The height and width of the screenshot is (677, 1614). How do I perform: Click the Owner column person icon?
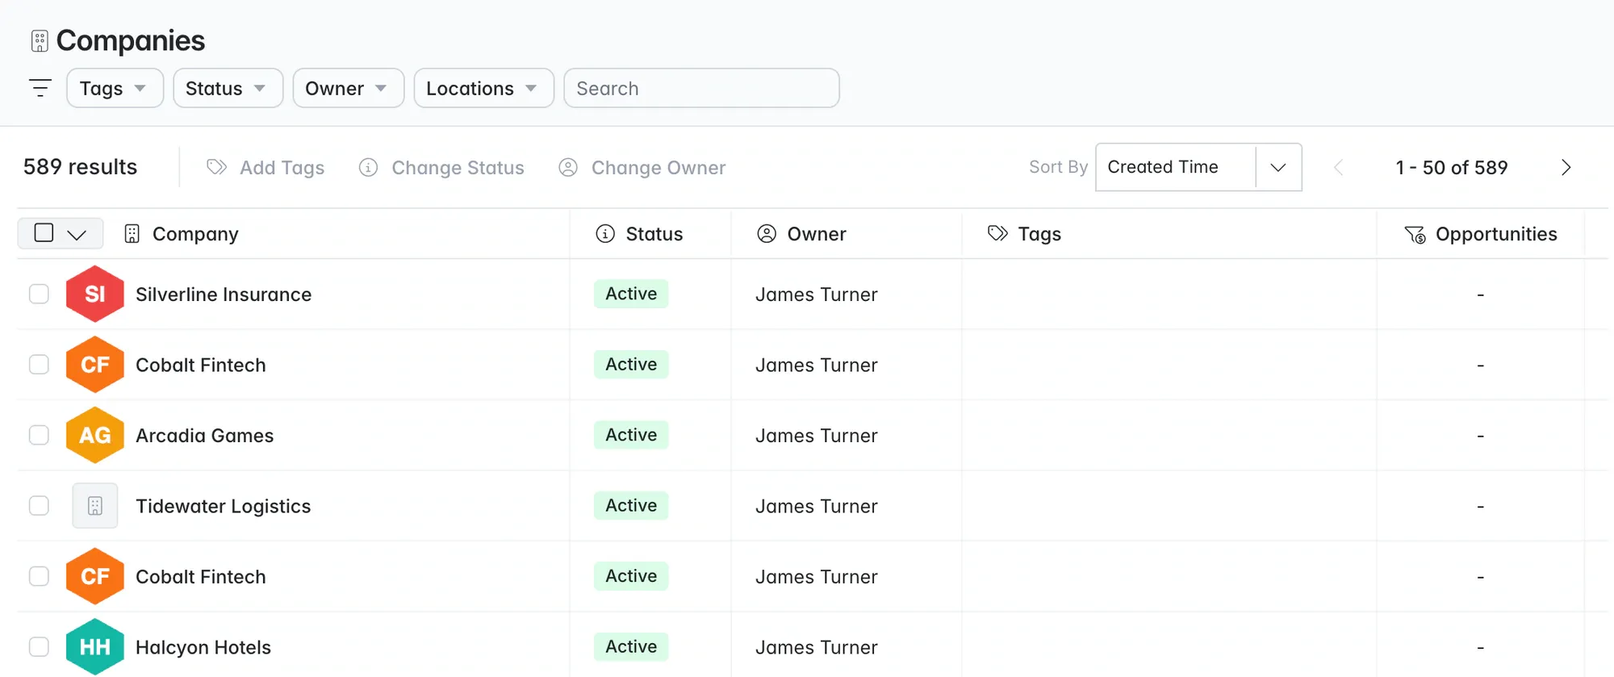(767, 234)
